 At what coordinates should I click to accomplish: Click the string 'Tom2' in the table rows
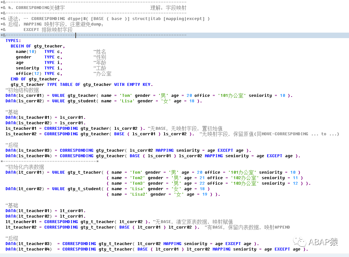click(137, 178)
